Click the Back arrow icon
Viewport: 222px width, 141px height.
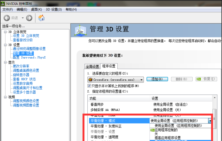(7, 18)
